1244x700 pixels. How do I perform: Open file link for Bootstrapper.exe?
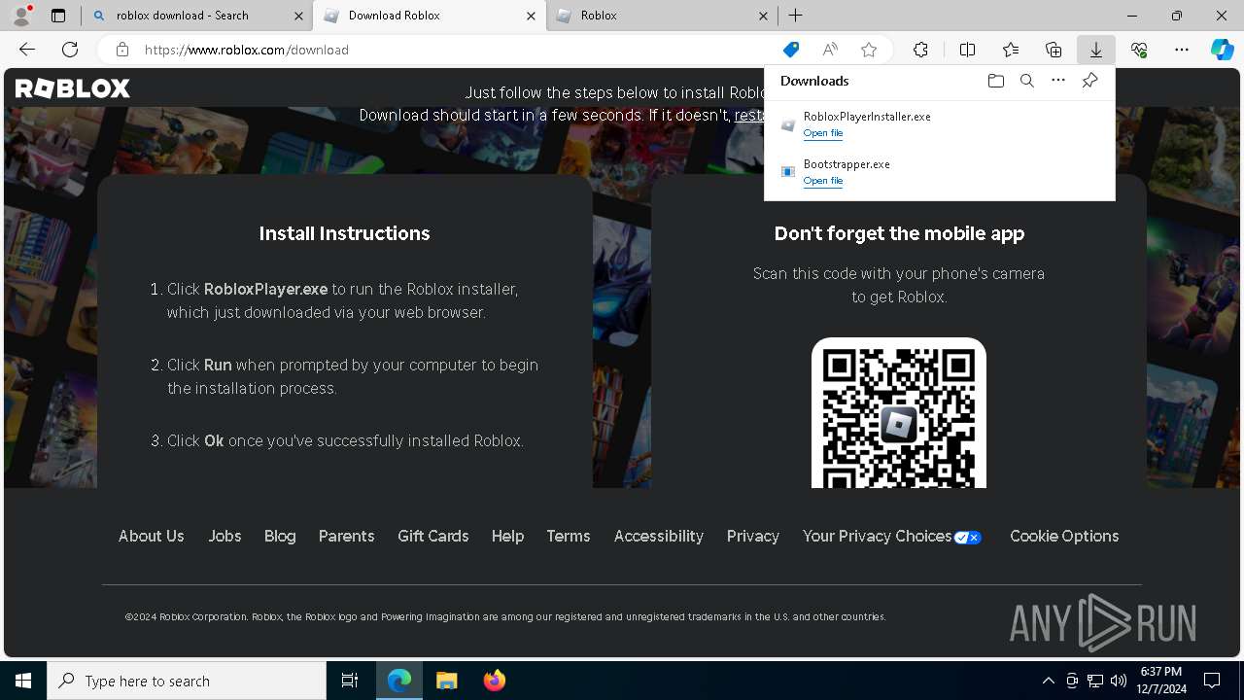tap(823, 181)
